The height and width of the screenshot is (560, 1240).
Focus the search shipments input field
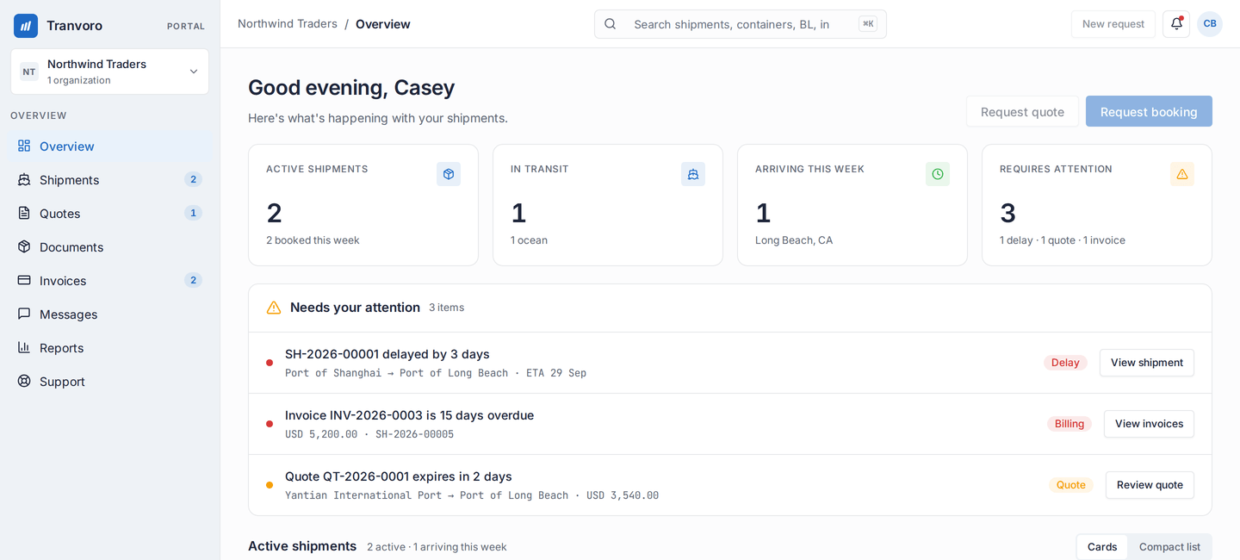741,24
